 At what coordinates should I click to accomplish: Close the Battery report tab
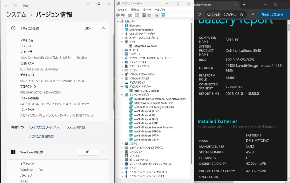[236, 5]
